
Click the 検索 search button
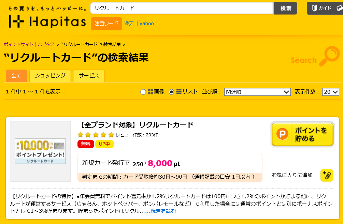[285, 8]
